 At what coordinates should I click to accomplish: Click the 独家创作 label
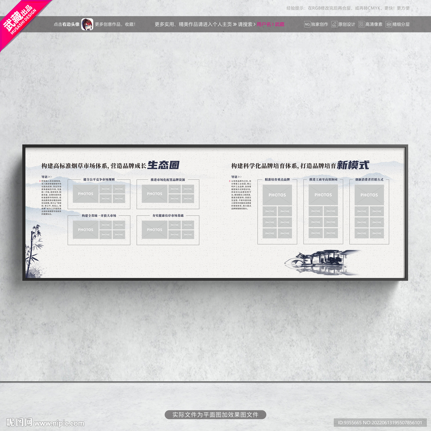tap(320, 24)
